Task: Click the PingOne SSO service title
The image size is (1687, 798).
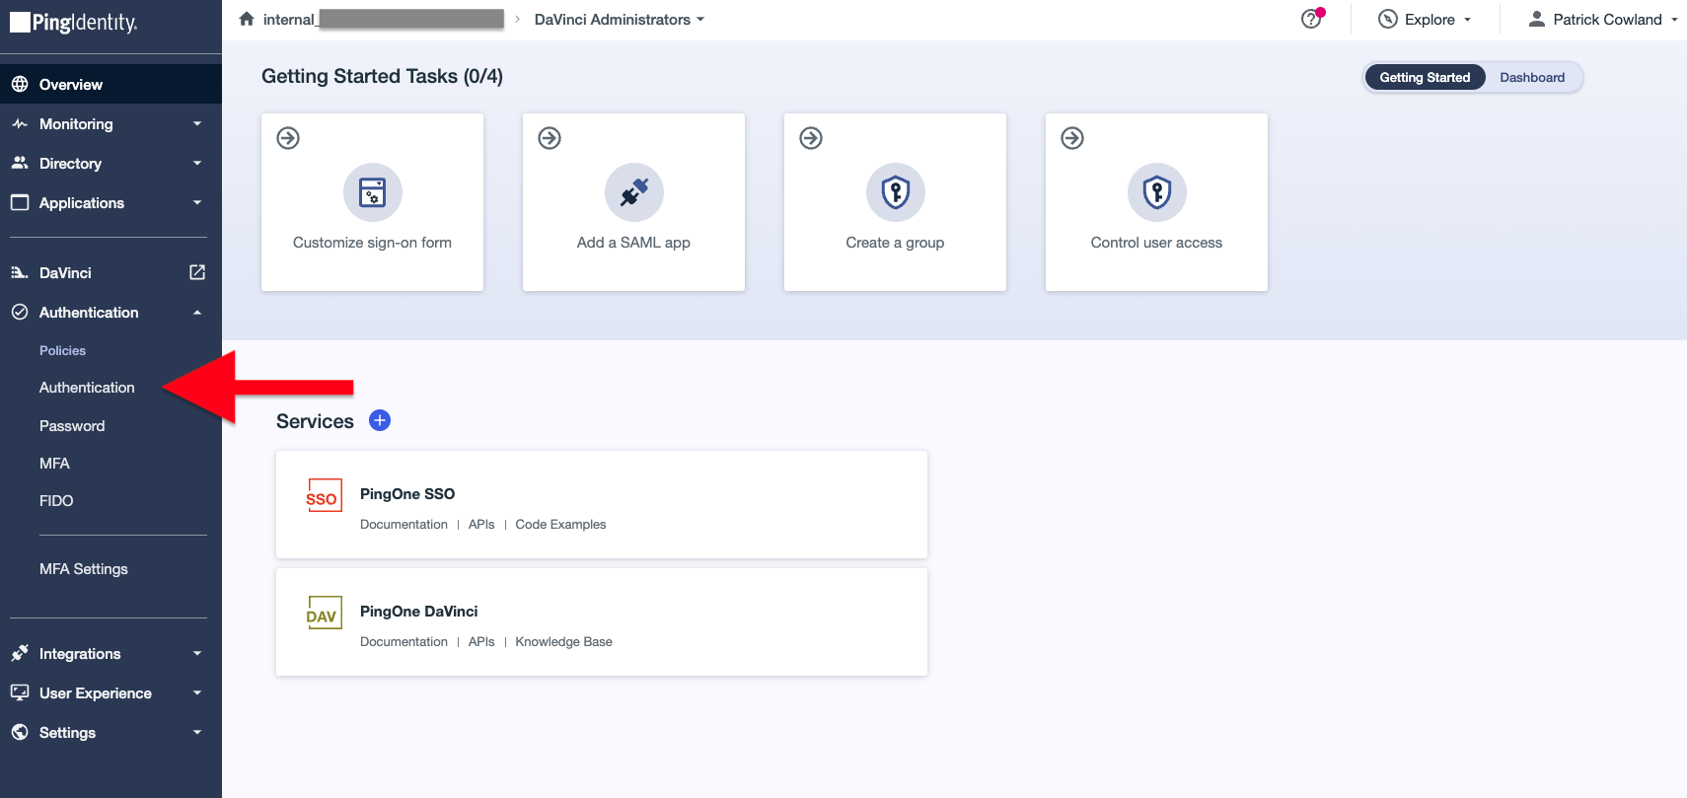Action: coord(407,494)
